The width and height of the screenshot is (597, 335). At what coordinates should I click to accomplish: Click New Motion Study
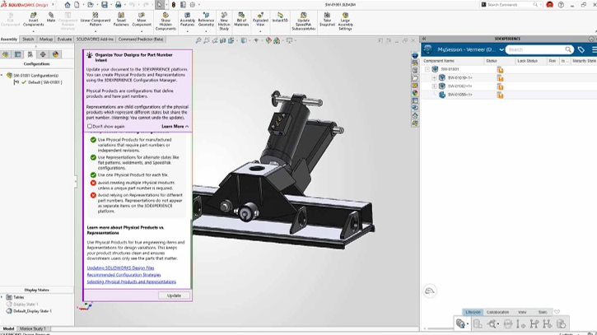click(x=224, y=21)
